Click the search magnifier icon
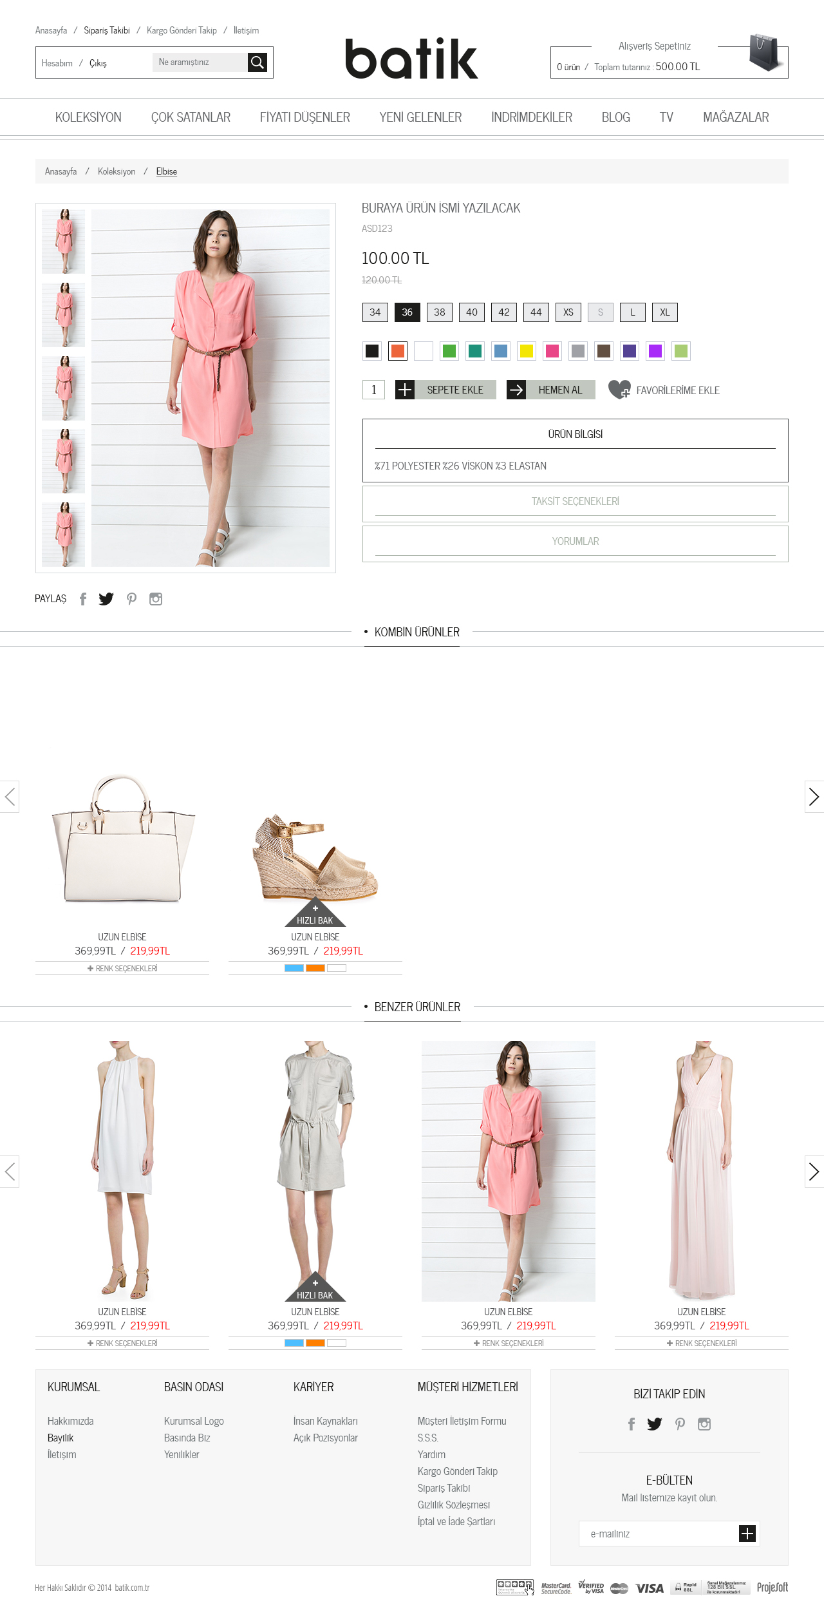 (257, 62)
